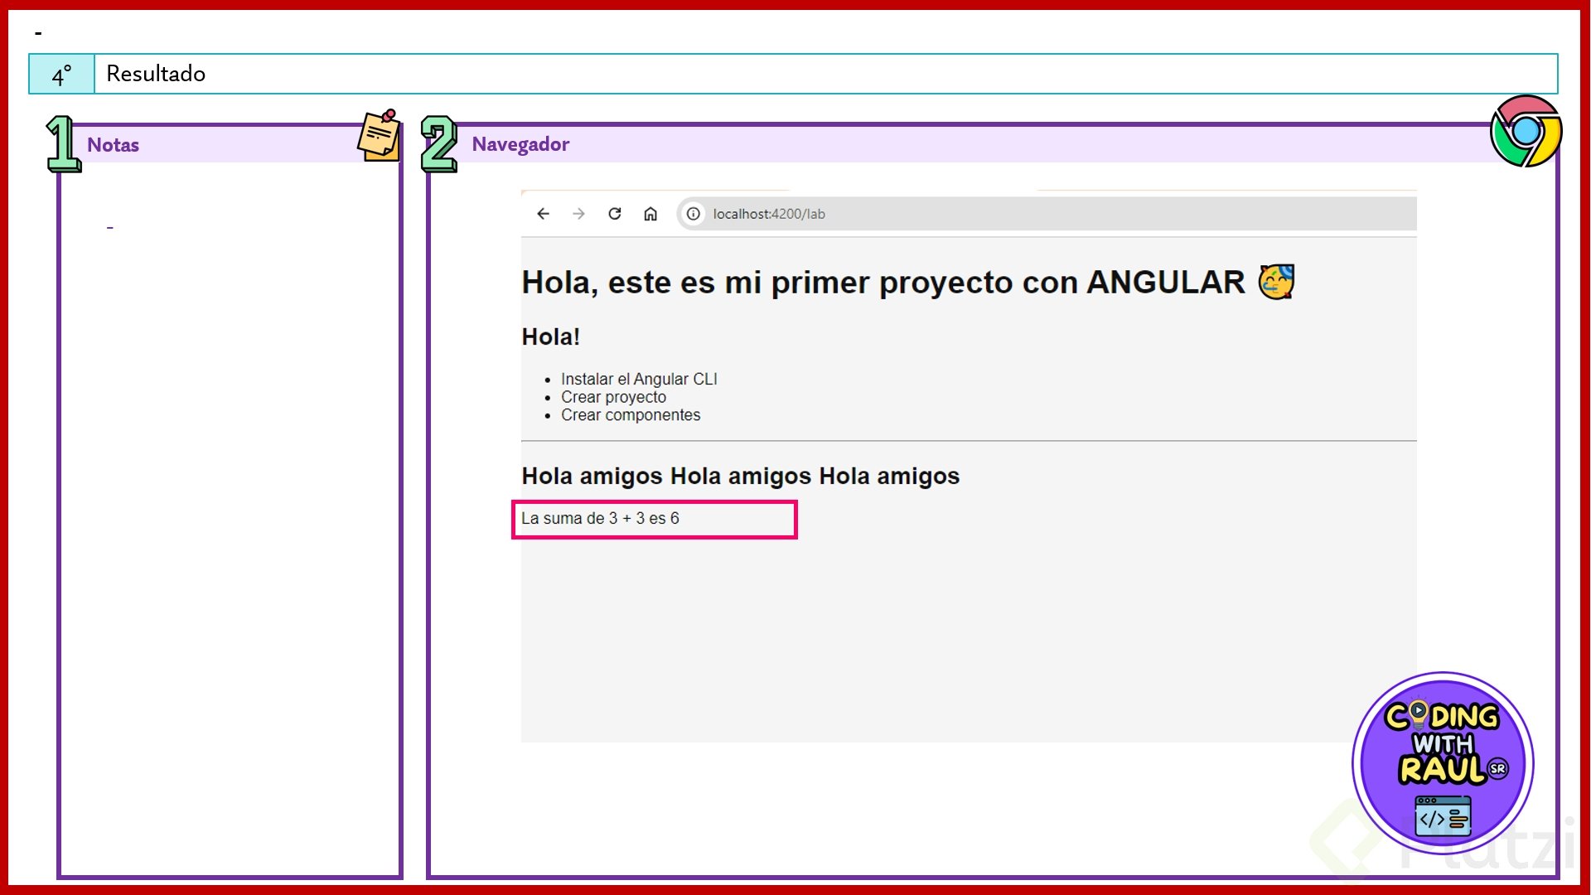Click the Chrome logo icon
The height and width of the screenshot is (895, 1591).
pos(1526,131)
